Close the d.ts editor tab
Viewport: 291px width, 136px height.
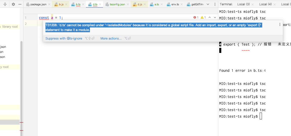point(100,4)
